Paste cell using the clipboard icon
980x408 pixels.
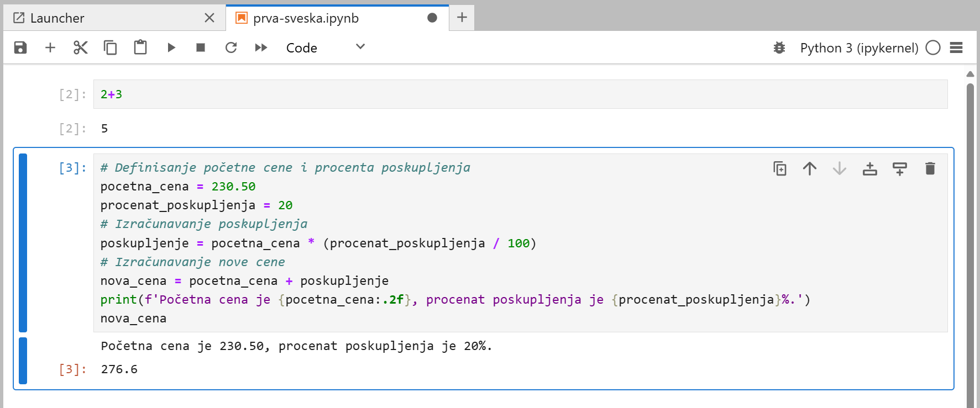[140, 47]
